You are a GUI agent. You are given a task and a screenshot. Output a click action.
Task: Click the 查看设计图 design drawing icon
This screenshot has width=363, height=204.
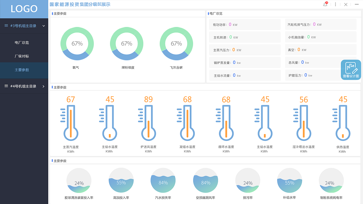point(351,69)
